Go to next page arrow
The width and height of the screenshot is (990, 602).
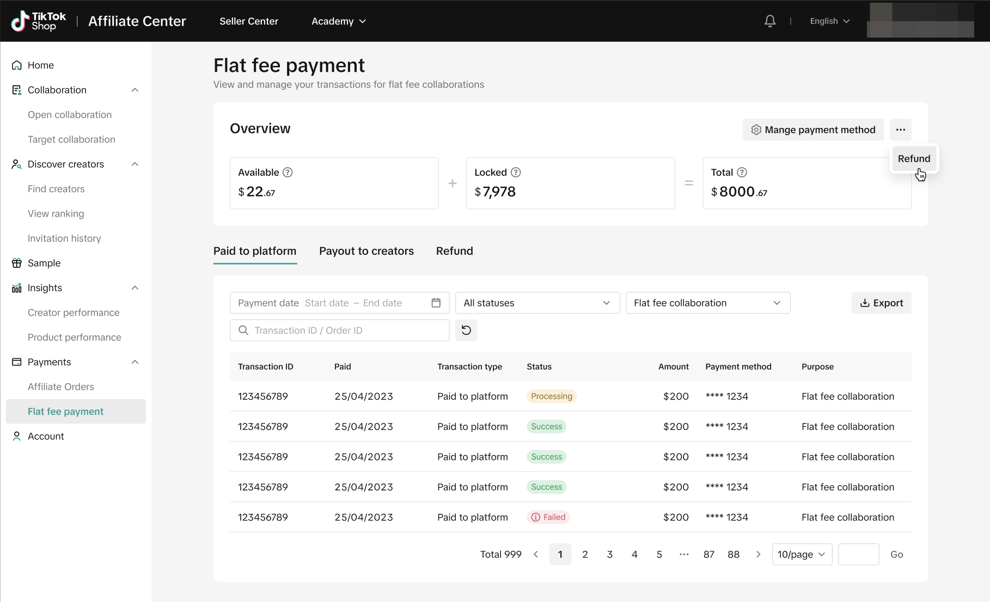point(758,555)
